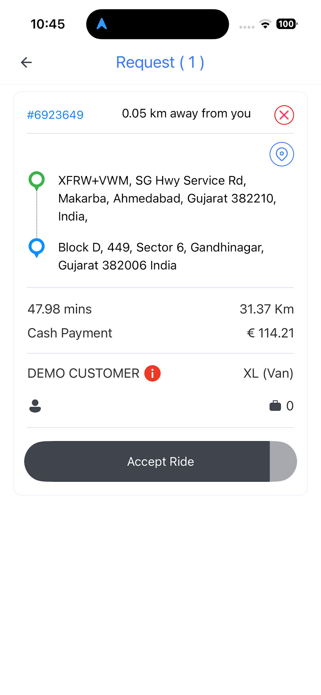Tap the battery indicator showing 100

point(287,24)
